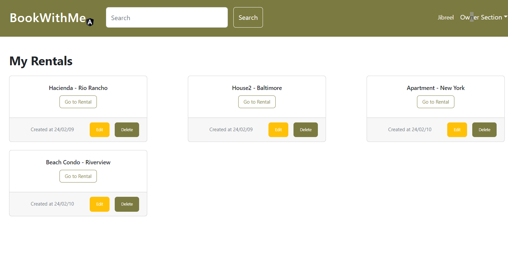The height and width of the screenshot is (277, 508).
Task: Delete the Hacienda - Rio Rancho rental
Action: pos(127,130)
